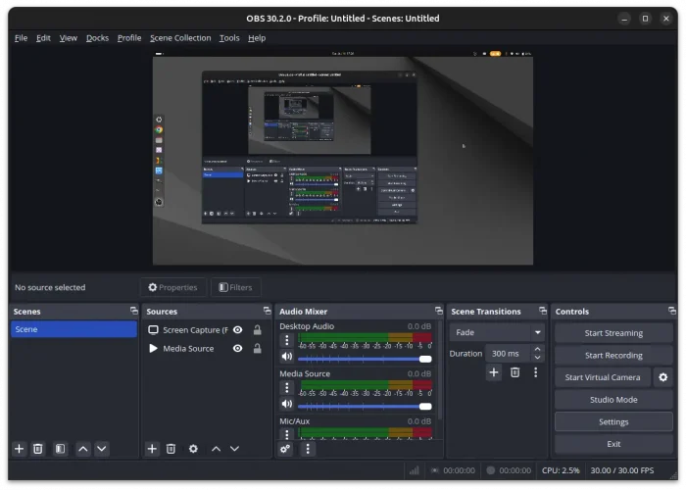The height and width of the screenshot is (490, 686).
Task: Lock the Screen Capture source
Action: click(x=257, y=330)
